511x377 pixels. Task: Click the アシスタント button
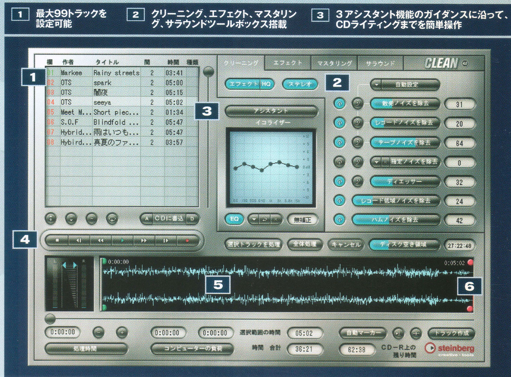(x=271, y=111)
